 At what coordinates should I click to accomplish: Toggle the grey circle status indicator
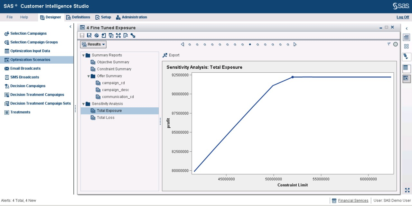click(x=396, y=44)
